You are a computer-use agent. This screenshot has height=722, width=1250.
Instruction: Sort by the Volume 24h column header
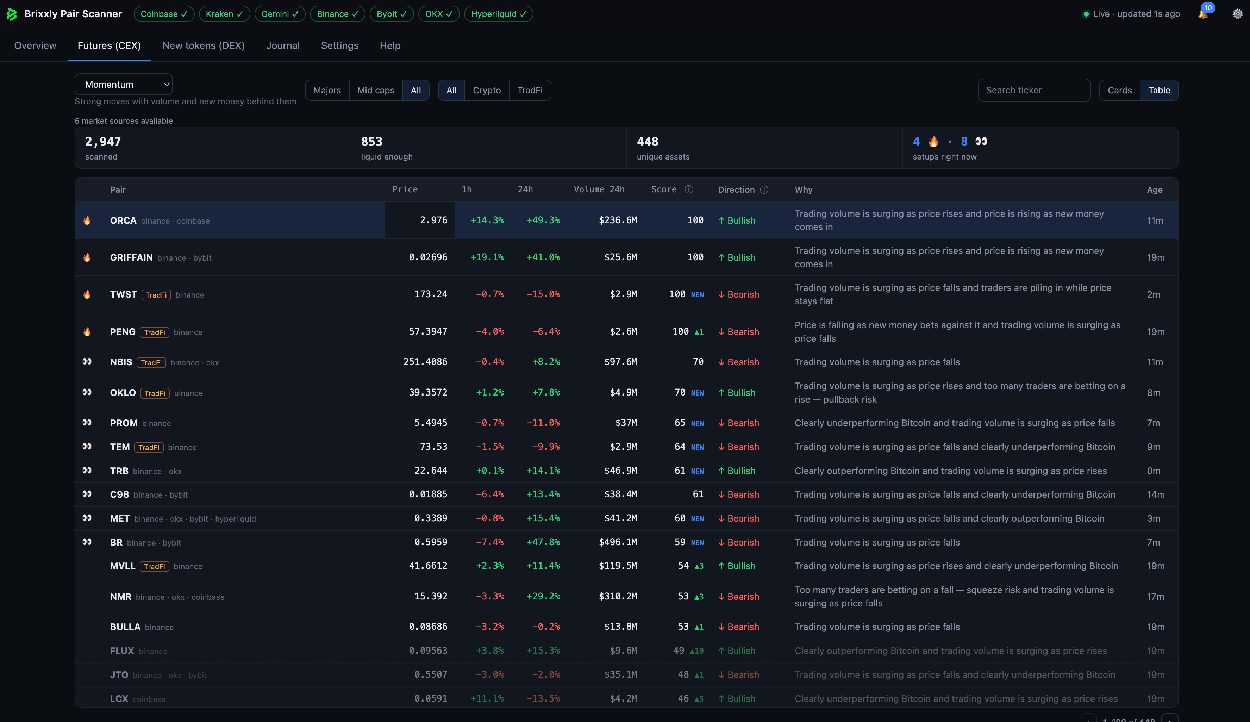point(599,189)
